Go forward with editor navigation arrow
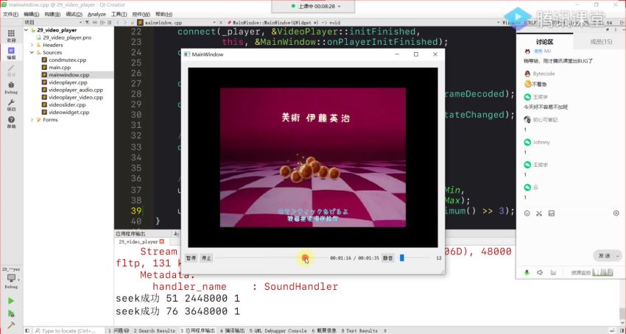This screenshot has height=334, width=626. (126, 23)
